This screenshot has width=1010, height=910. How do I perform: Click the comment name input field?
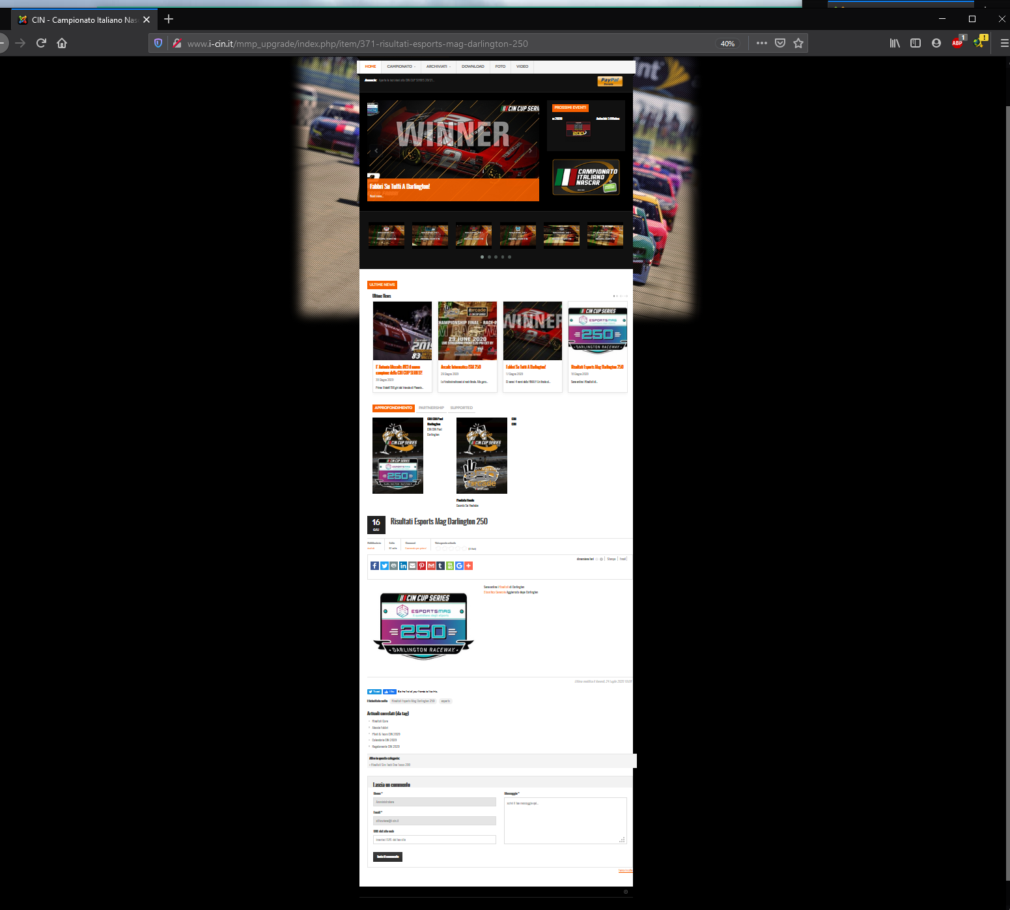(434, 802)
